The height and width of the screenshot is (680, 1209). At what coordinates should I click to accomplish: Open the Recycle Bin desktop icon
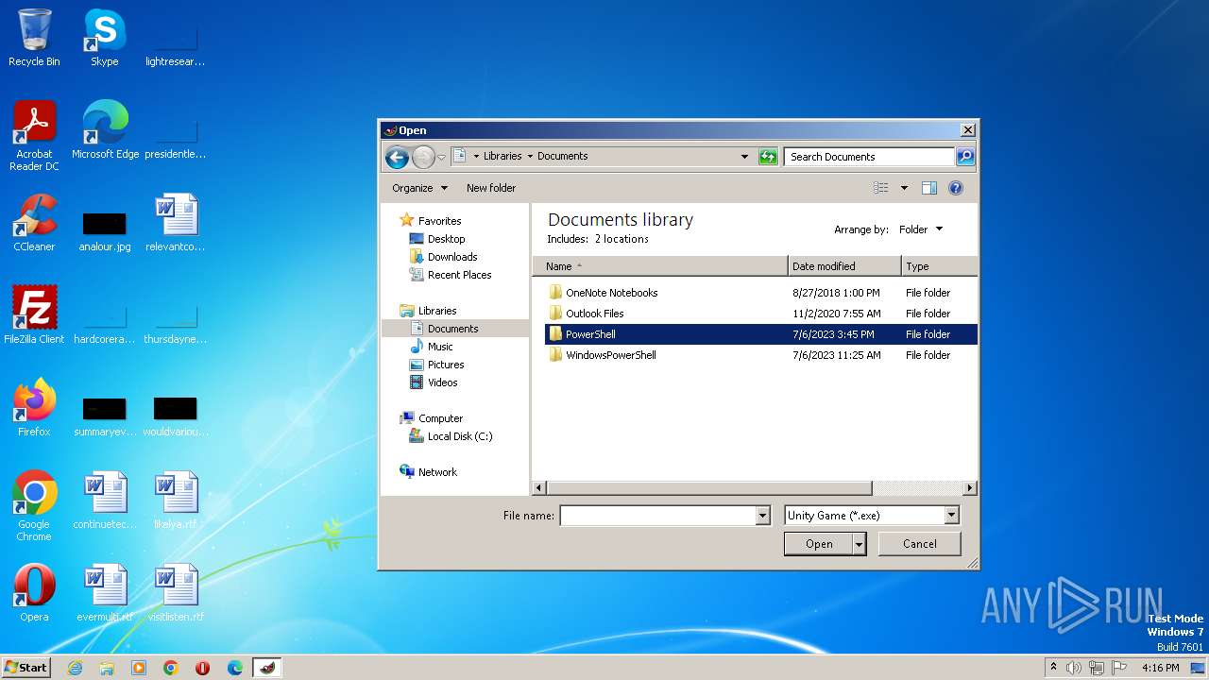[34, 38]
